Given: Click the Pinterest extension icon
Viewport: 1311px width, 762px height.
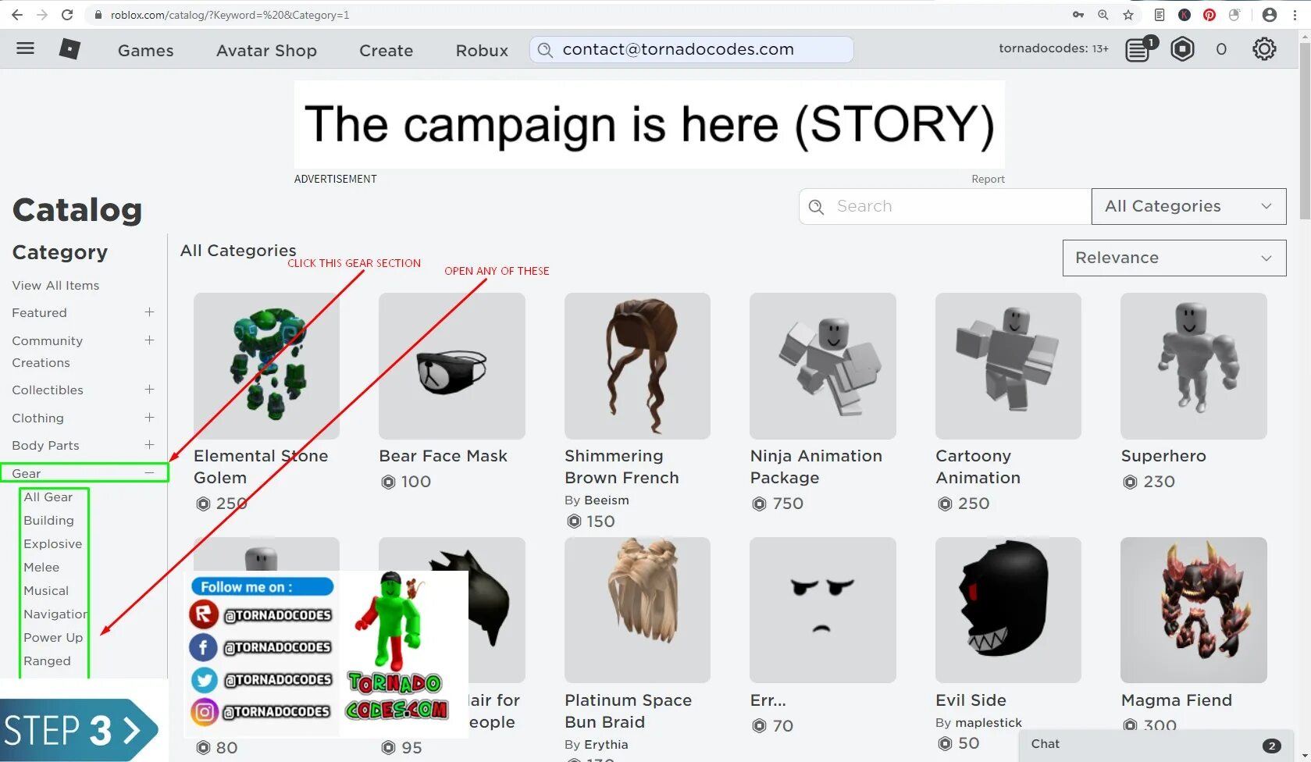Looking at the screenshot, I should click(1209, 15).
